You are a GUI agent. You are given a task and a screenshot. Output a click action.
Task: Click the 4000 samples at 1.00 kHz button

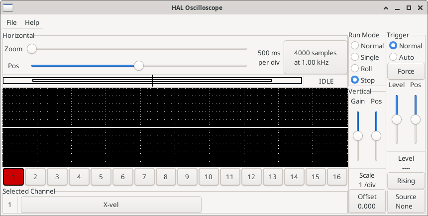315,57
